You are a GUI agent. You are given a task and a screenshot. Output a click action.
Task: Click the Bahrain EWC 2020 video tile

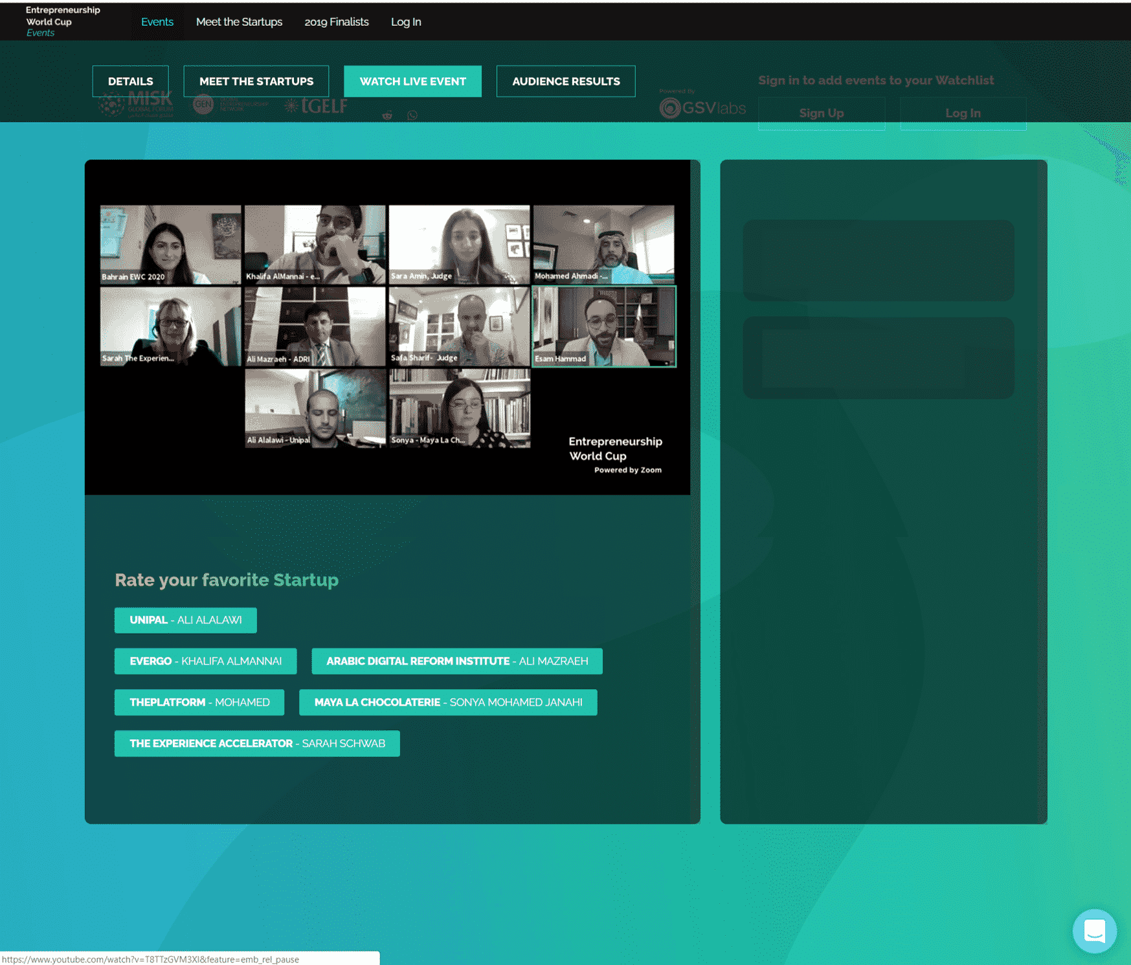[171, 245]
